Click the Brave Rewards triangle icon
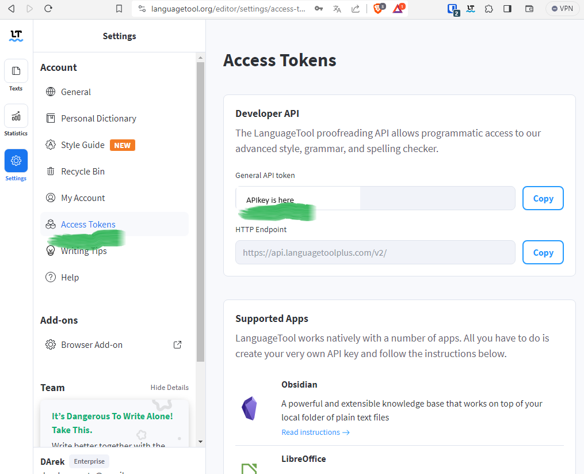Screen dimensions: 584x474 (x=398, y=9)
